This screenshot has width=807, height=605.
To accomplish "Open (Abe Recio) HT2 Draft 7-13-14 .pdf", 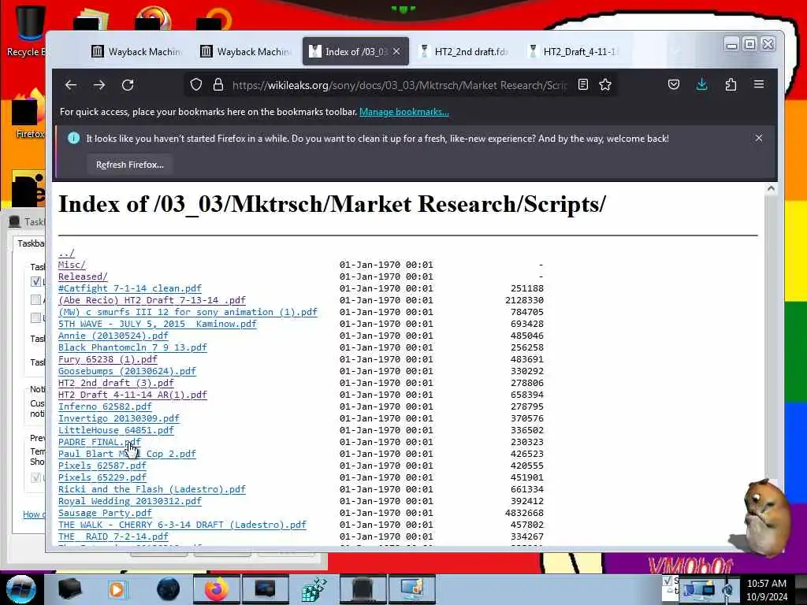I will (152, 300).
